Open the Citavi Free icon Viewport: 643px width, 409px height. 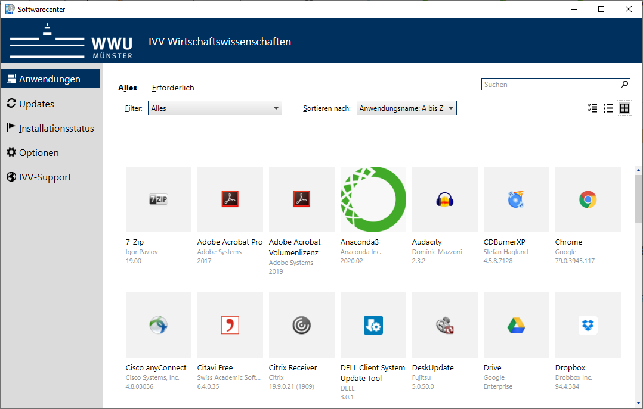pyautogui.click(x=230, y=325)
